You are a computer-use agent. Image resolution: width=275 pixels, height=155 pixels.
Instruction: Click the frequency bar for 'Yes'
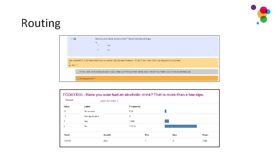pos(167,121)
